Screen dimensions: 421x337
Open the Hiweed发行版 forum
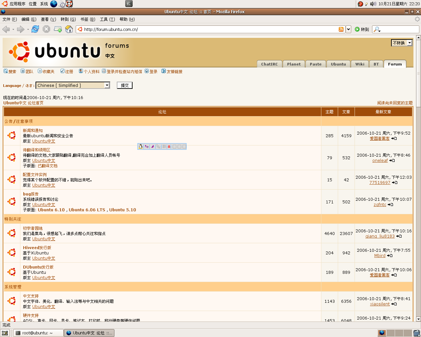click(x=37, y=248)
